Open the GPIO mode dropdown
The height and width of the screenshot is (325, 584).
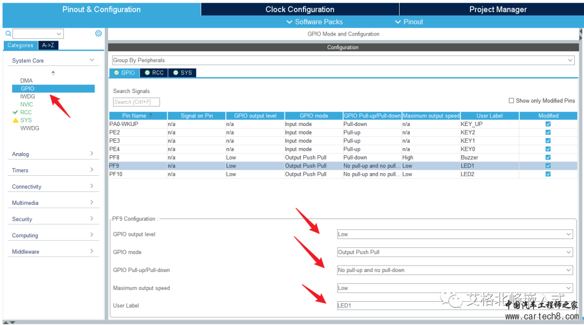coord(455,252)
